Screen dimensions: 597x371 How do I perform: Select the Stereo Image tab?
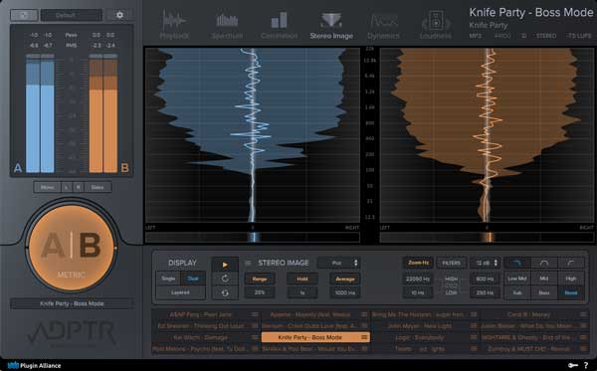tap(331, 24)
